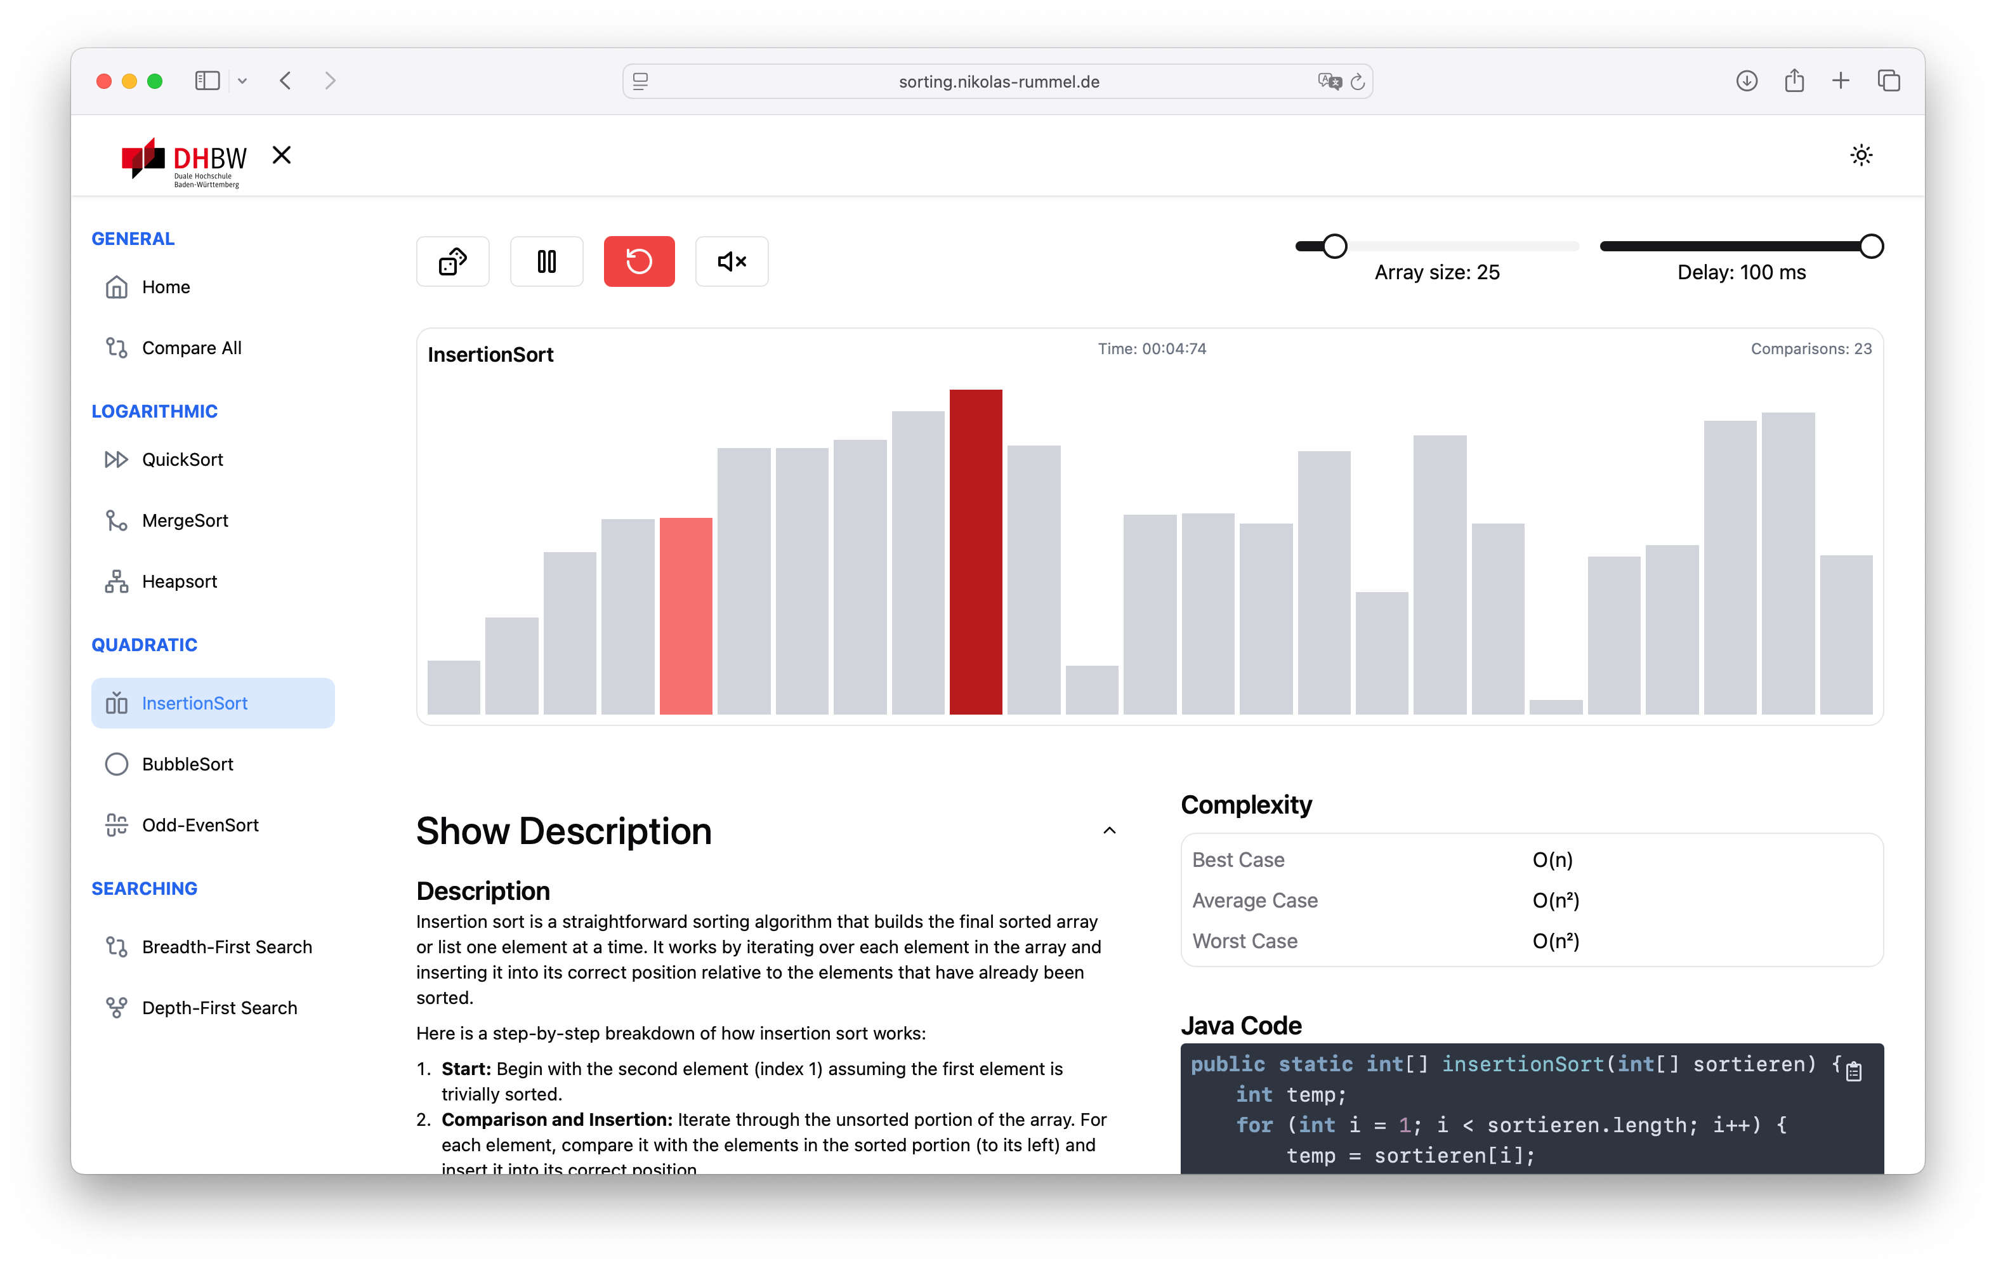
Task: Go to the Home page
Action: (166, 287)
